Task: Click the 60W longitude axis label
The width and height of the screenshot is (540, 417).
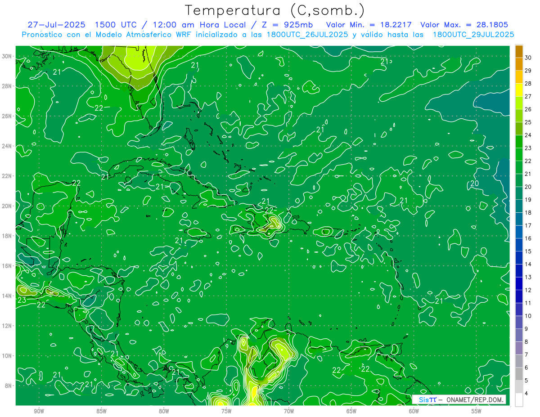Action: pos(414,411)
